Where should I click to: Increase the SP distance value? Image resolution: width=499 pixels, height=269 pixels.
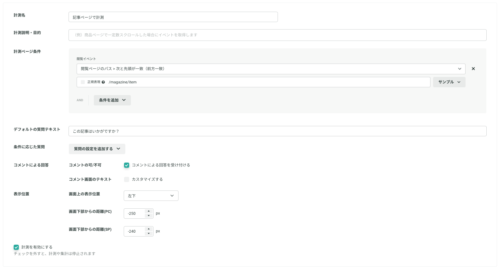(x=149, y=229)
